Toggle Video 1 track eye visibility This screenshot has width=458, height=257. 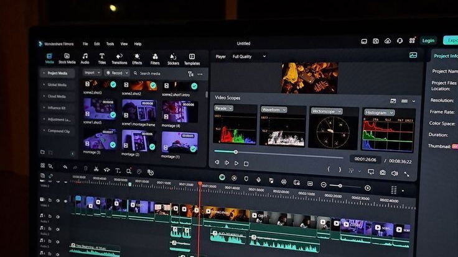tap(65, 201)
